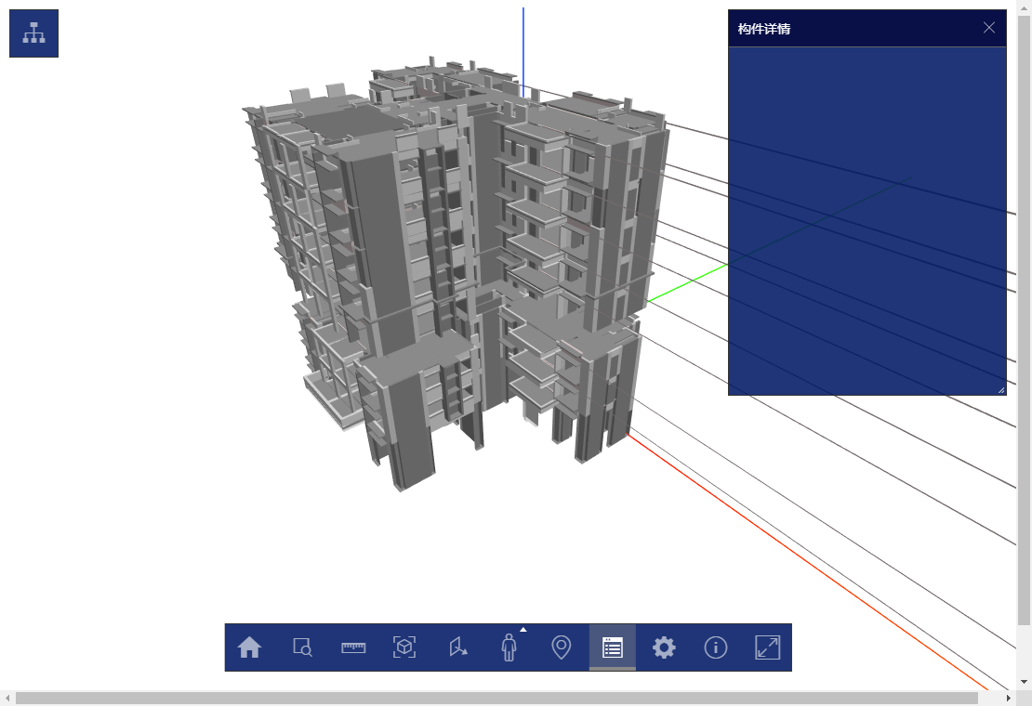Select the component search tool

[301, 647]
